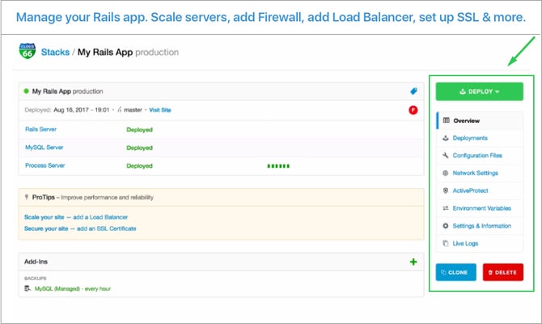Click the database backup icon beside MySQL (Managed)

[x=28, y=288]
